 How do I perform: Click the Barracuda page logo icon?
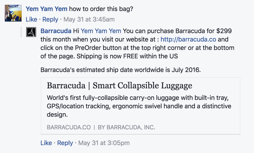click(x=31, y=32)
